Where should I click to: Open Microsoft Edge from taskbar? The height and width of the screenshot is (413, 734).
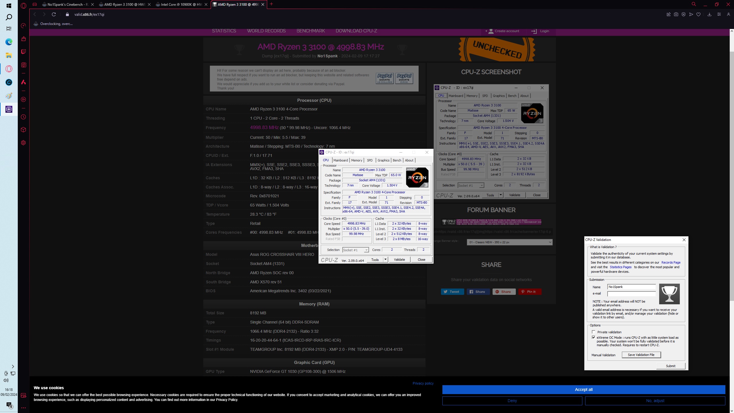pyautogui.click(x=9, y=42)
